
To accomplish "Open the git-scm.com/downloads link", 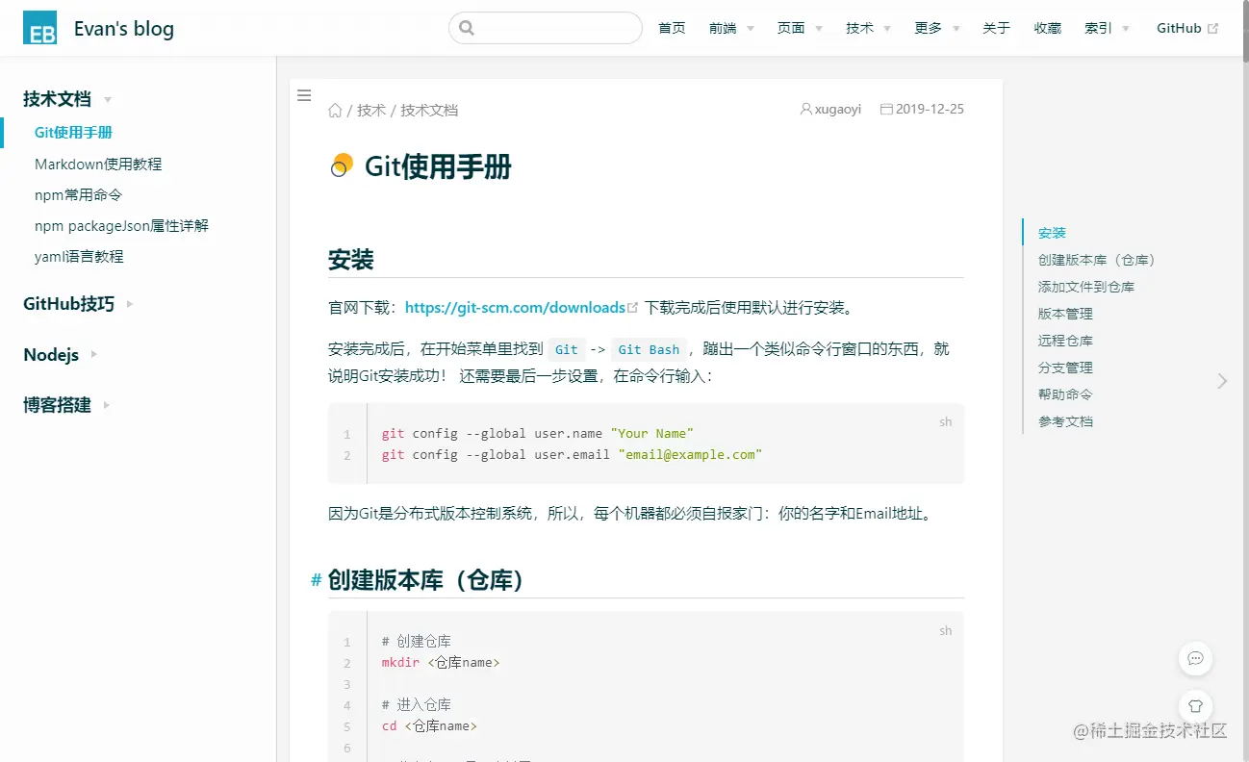I will (515, 308).
